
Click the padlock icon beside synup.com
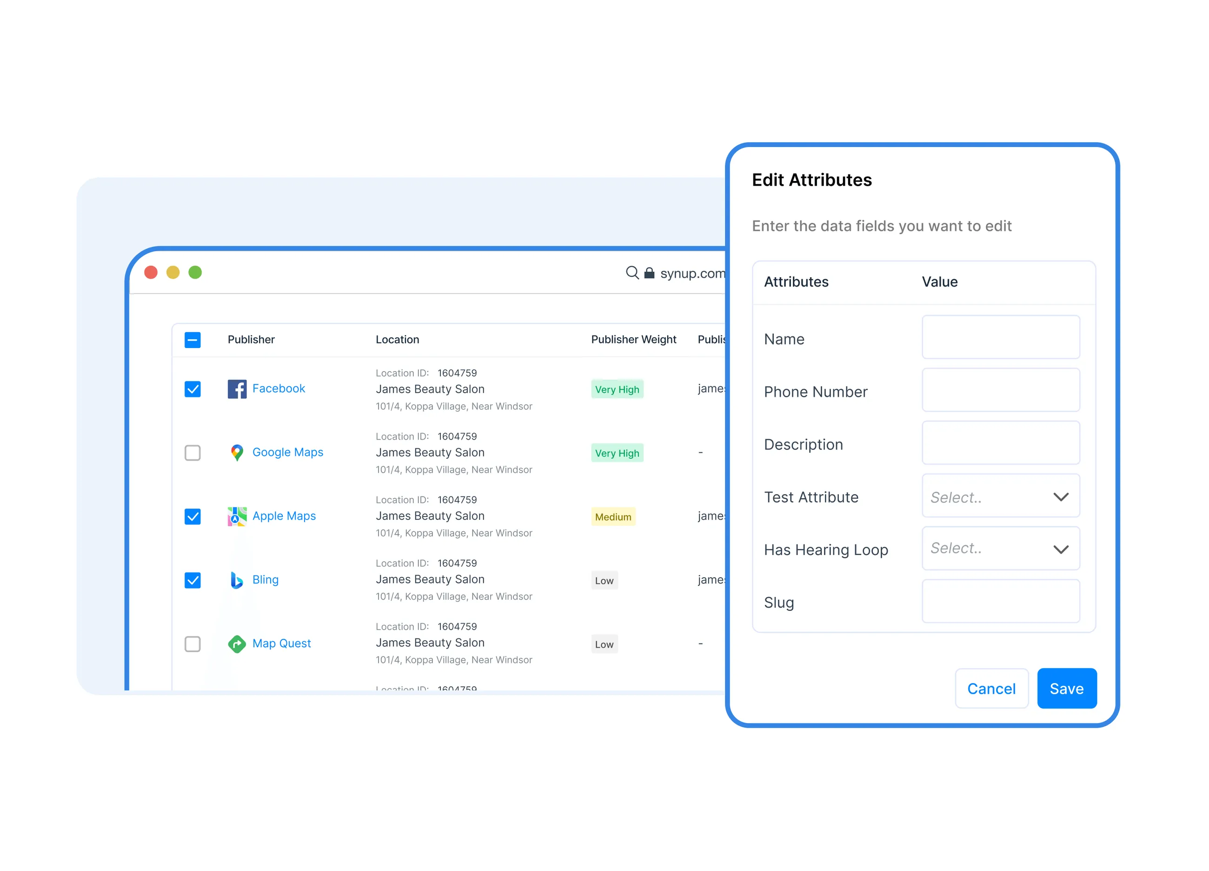click(x=649, y=273)
